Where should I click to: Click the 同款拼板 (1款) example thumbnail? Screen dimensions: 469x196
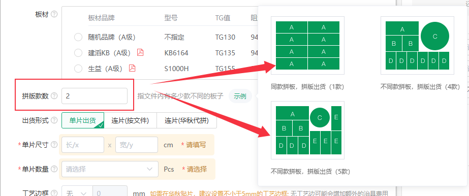tap(307, 45)
